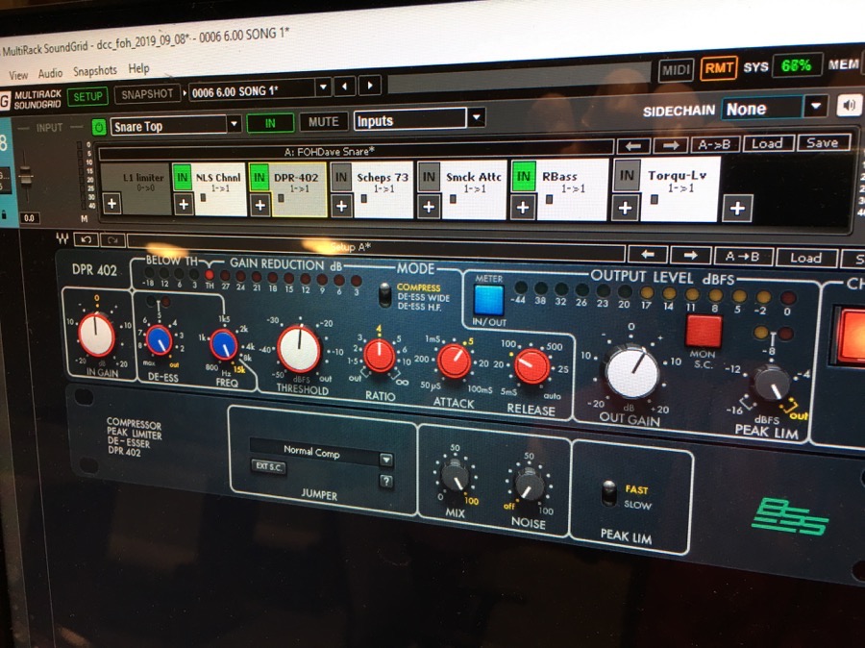Open the Help menu
Screen dimensions: 865x648
tap(139, 68)
